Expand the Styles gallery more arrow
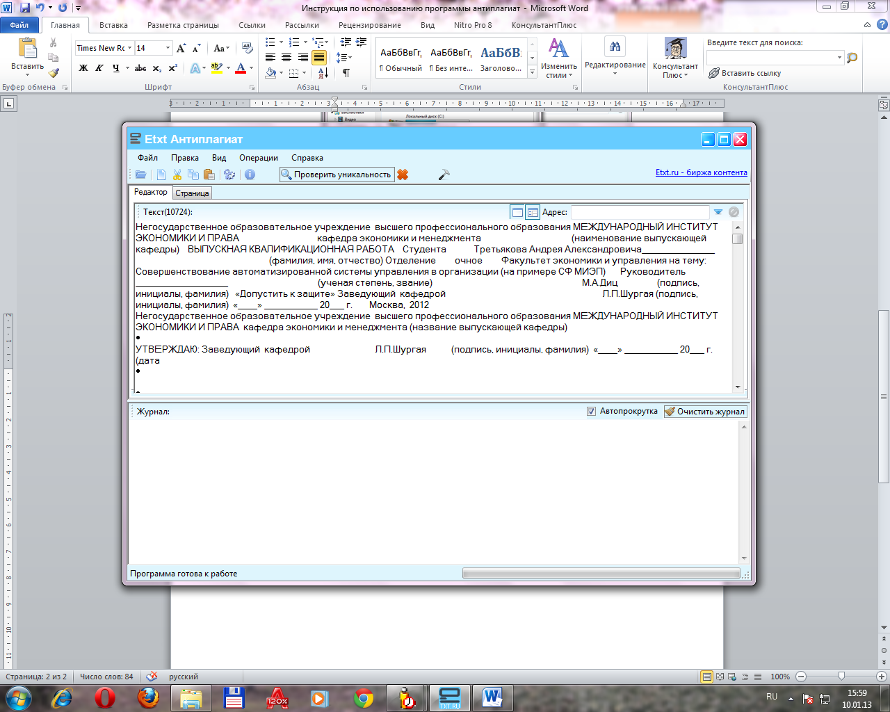Screen dimensions: 890x712 [x=533, y=71]
